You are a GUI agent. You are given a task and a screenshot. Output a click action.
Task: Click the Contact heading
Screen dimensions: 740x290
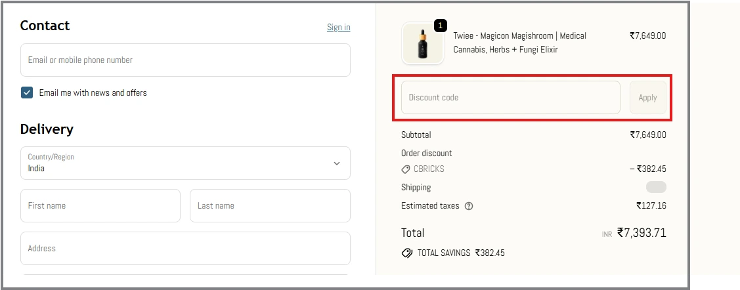click(x=45, y=26)
